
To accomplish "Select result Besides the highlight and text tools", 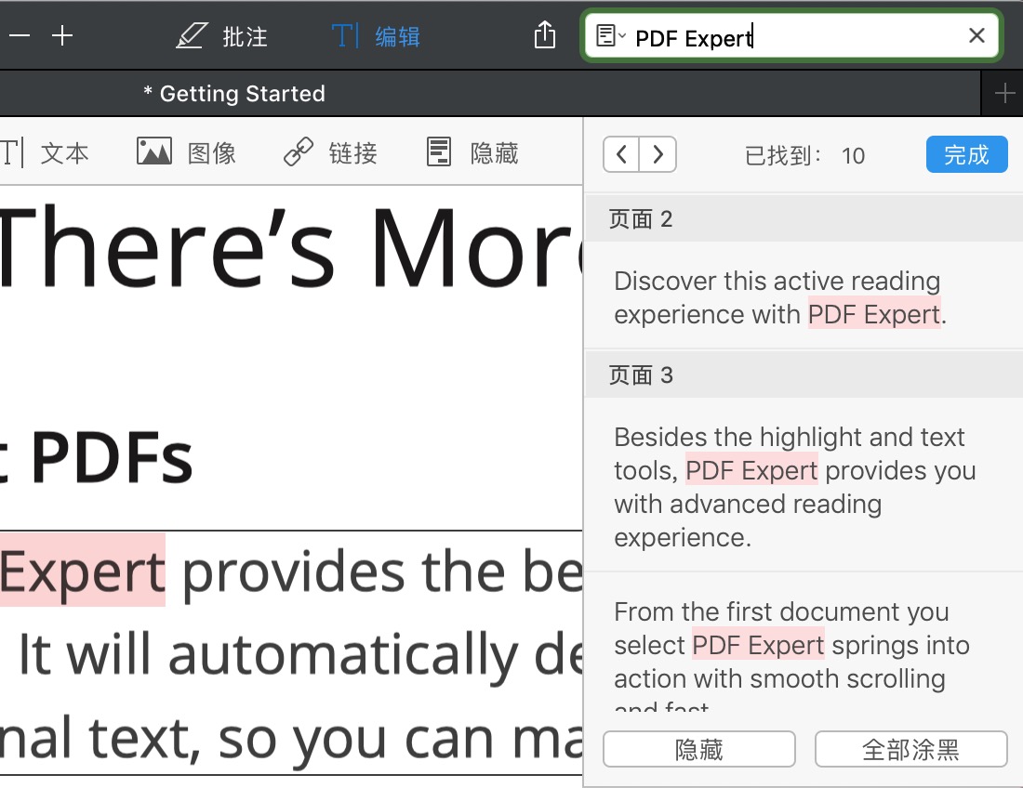I will [x=804, y=486].
